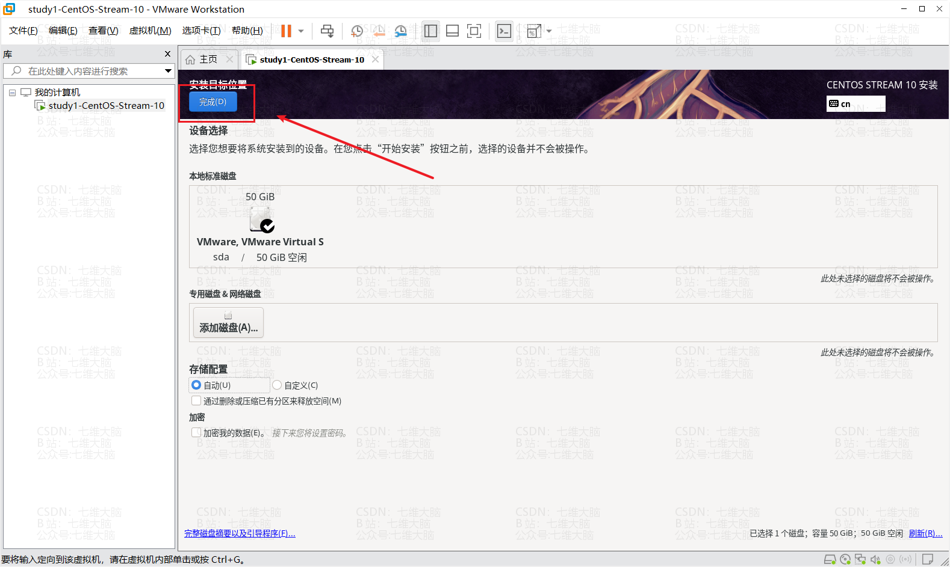Click the VMware Workstation title bar icon
The height and width of the screenshot is (567, 950).
pos(10,9)
